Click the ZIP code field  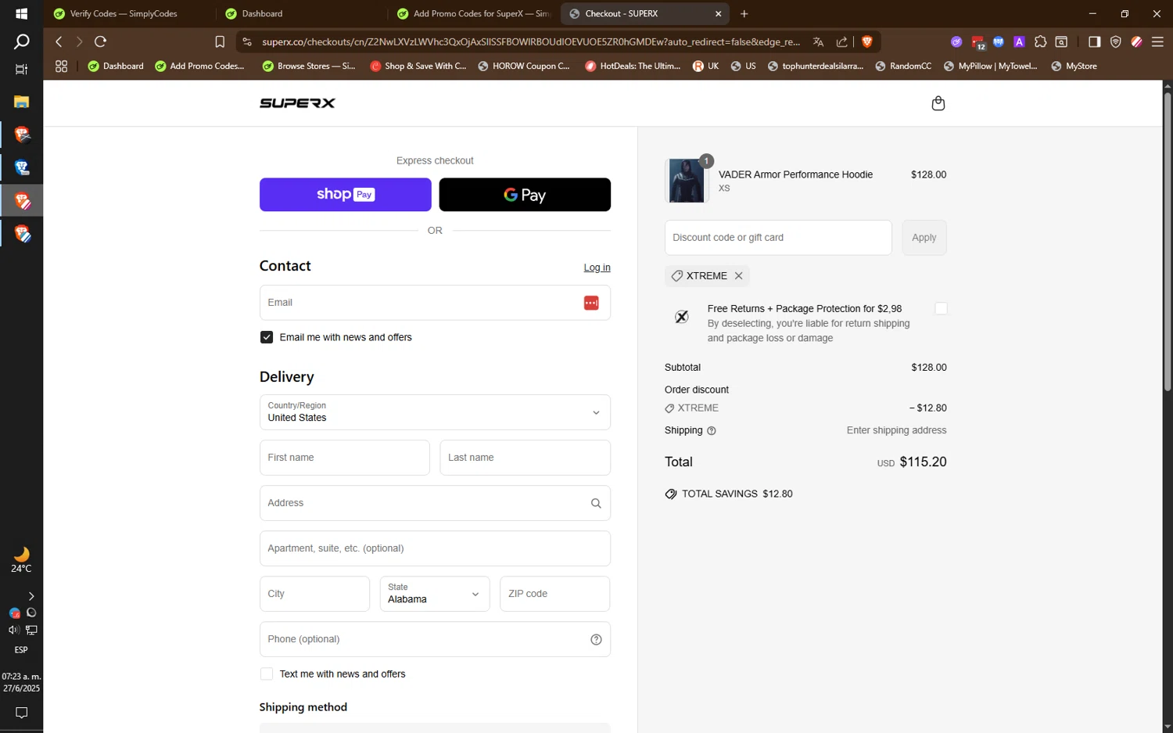[x=554, y=595]
